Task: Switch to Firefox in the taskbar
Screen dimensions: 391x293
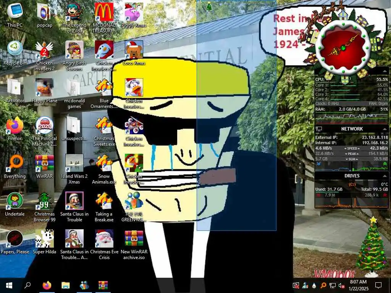Action: coord(47,285)
